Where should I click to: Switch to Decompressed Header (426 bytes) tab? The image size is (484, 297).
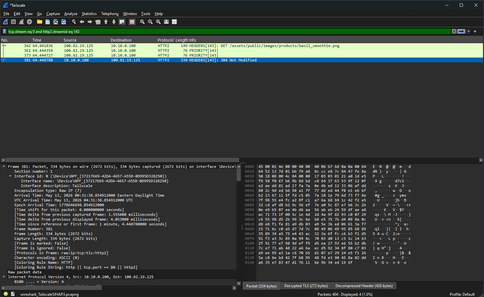(x=364, y=286)
